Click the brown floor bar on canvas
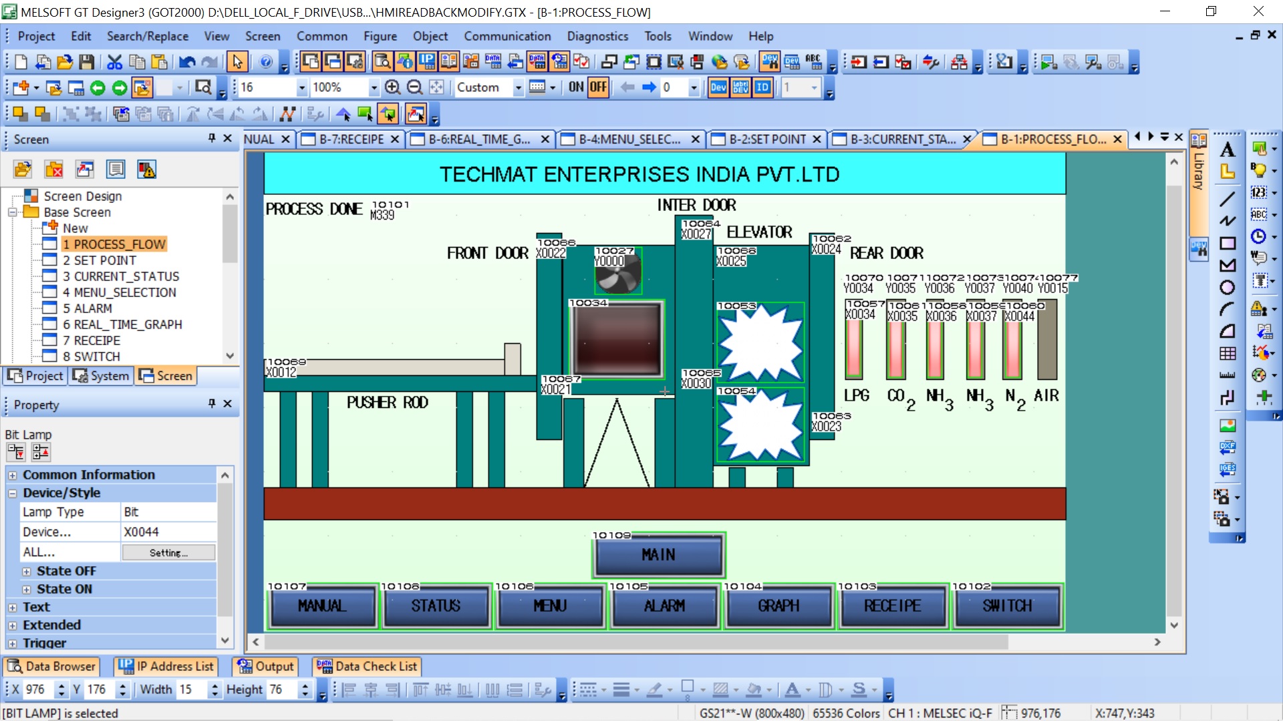This screenshot has width=1283, height=721. point(664,503)
